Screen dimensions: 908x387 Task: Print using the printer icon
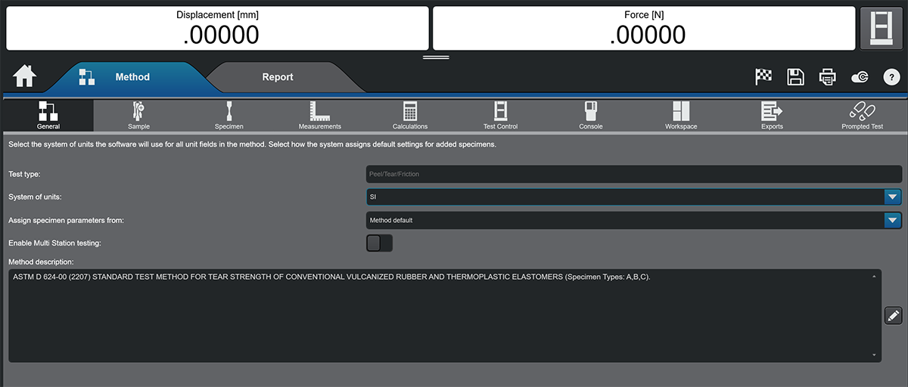pyautogui.click(x=828, y=76)
